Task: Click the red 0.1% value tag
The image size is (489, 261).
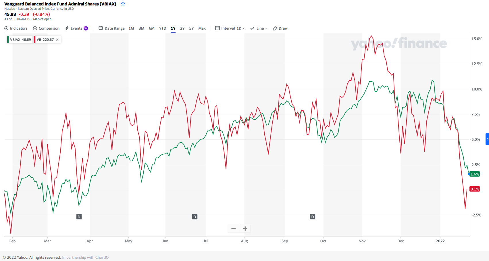Action: pyautogui.click(x=475, y=189)
